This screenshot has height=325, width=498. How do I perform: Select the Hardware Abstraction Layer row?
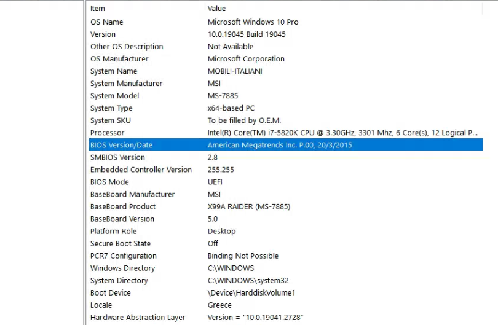click(286, 318)
